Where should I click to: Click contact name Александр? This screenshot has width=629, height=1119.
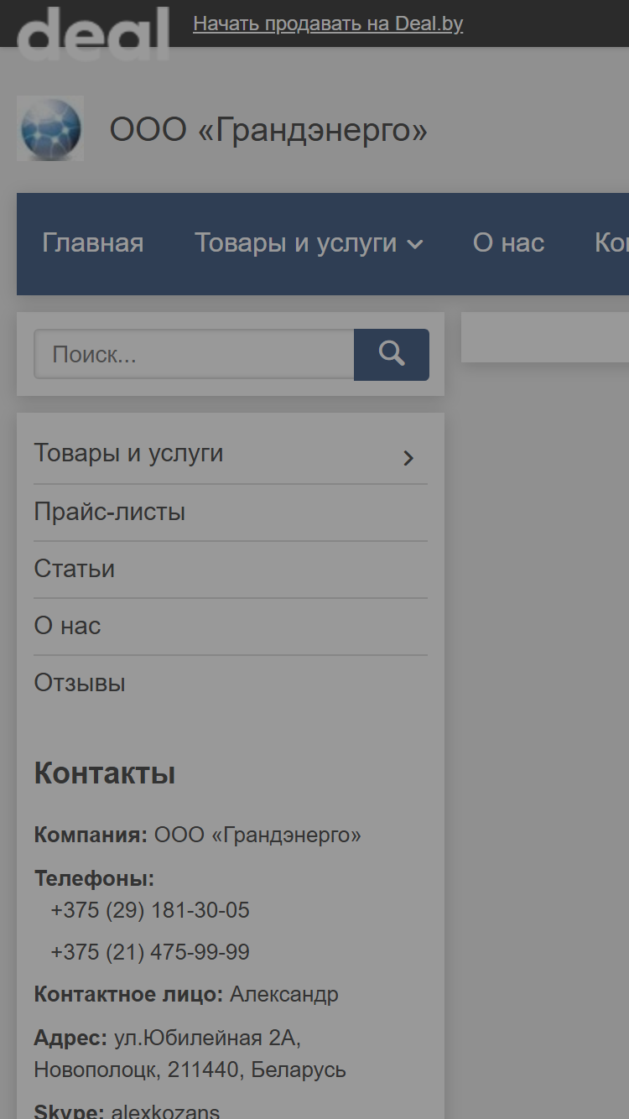tap(284, 995)
